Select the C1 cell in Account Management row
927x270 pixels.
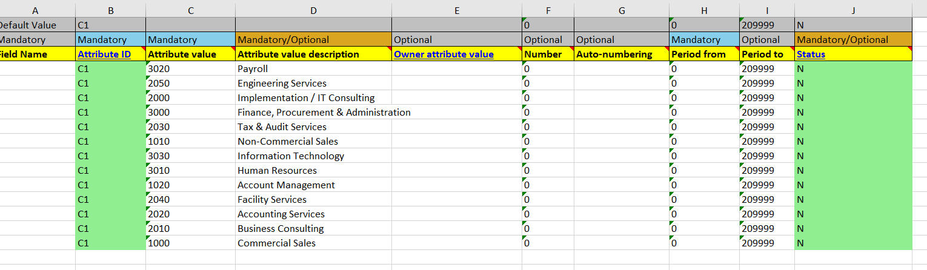[x=111, y=185]
